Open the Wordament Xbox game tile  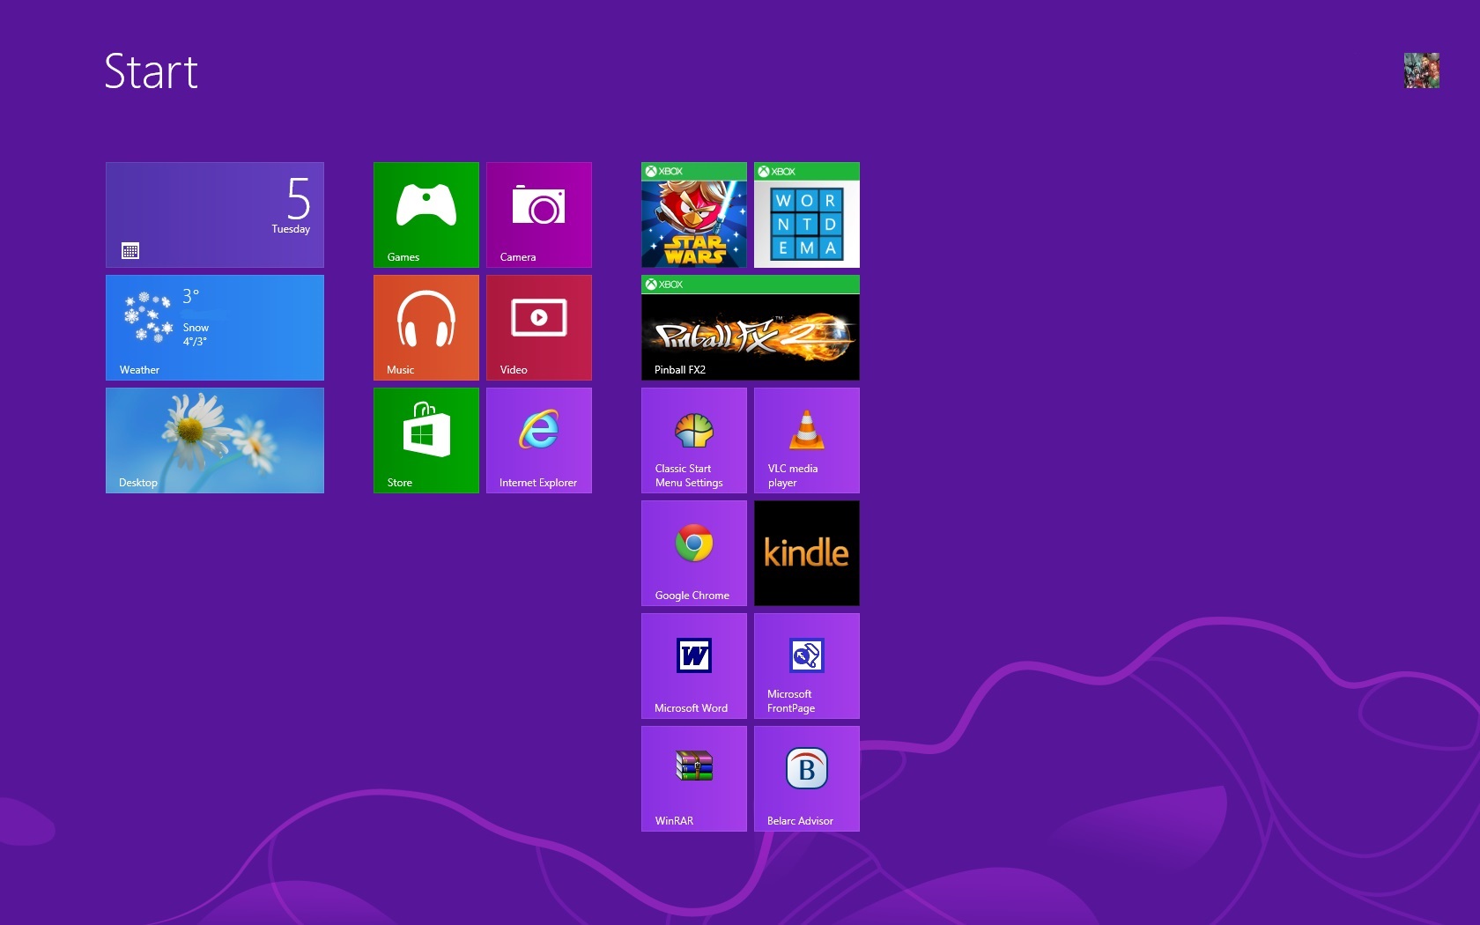pos(807,215)
